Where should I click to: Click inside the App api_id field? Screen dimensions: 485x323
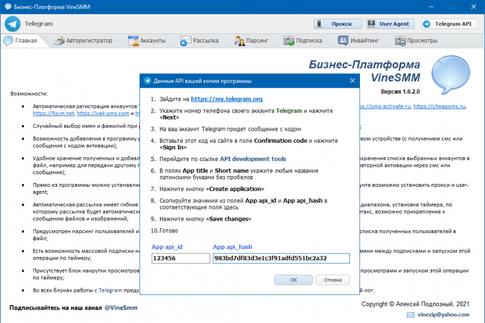click(181, 258)
